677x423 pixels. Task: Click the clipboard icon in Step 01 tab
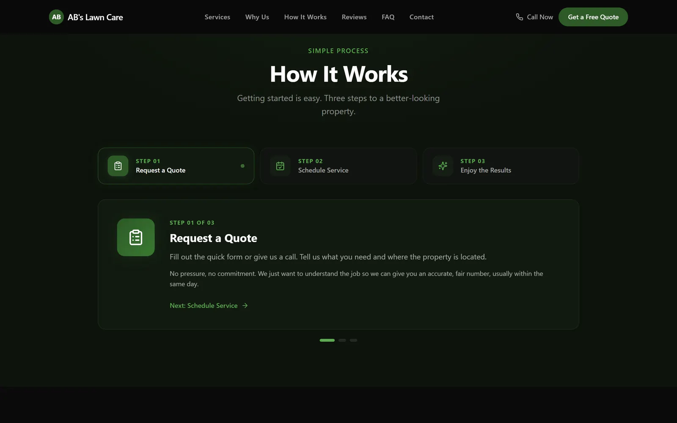118,166
